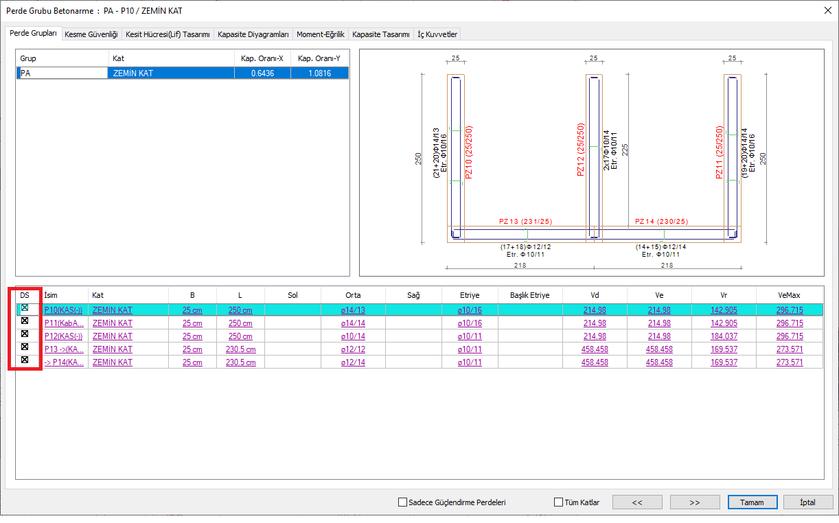Click Orta value ø12/14 for P14
Screen dimensions: 839x523
coord(354,362)
